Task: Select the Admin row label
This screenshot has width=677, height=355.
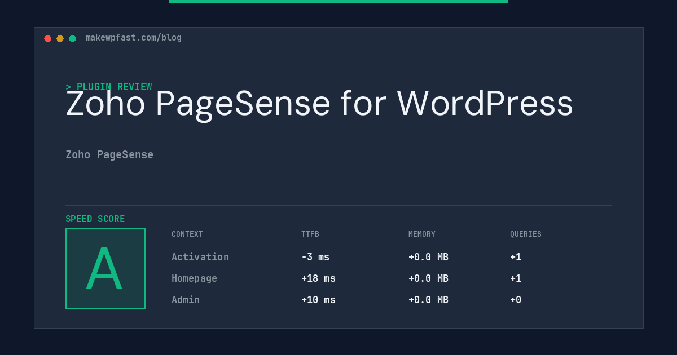Action: coord(186,300)
